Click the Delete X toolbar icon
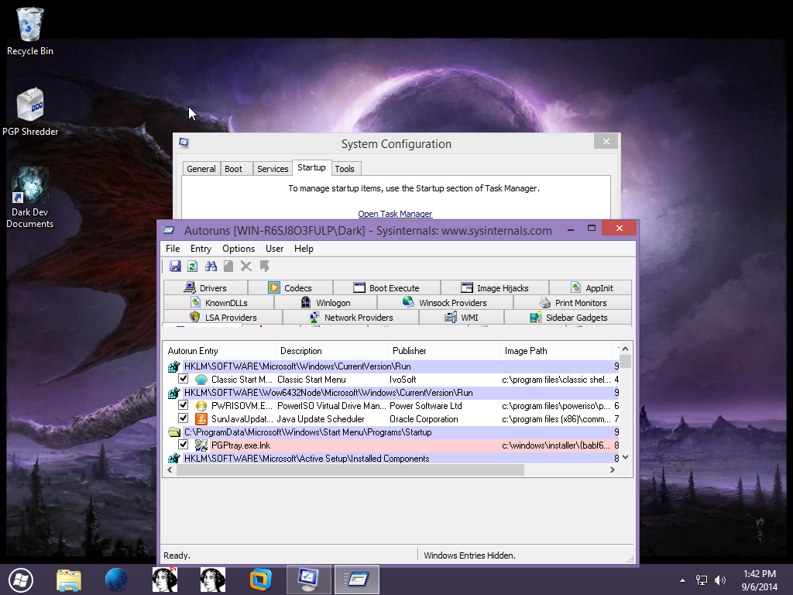Viewport: 793px width, 595px height. pos(245,267)
